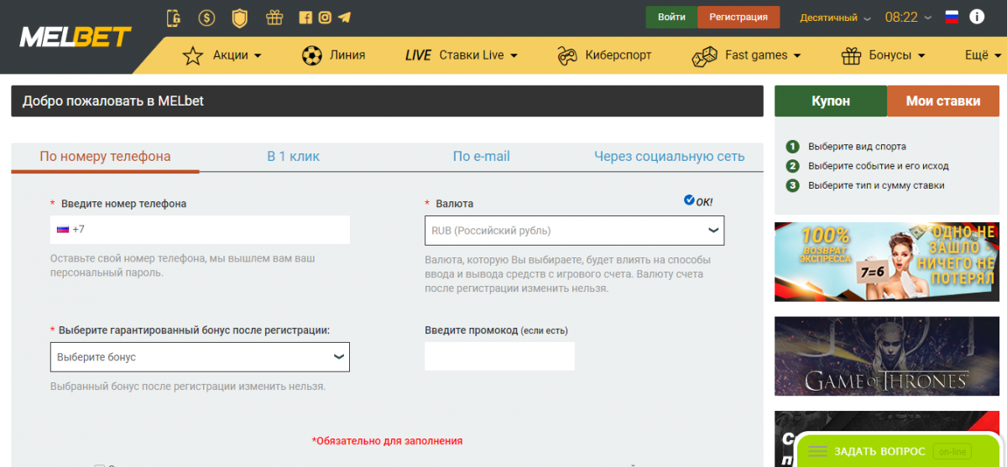1007x467 pixels.
Task: Open the mobile app icon in header
Action: pyautogui.click(x=175, y=17)
